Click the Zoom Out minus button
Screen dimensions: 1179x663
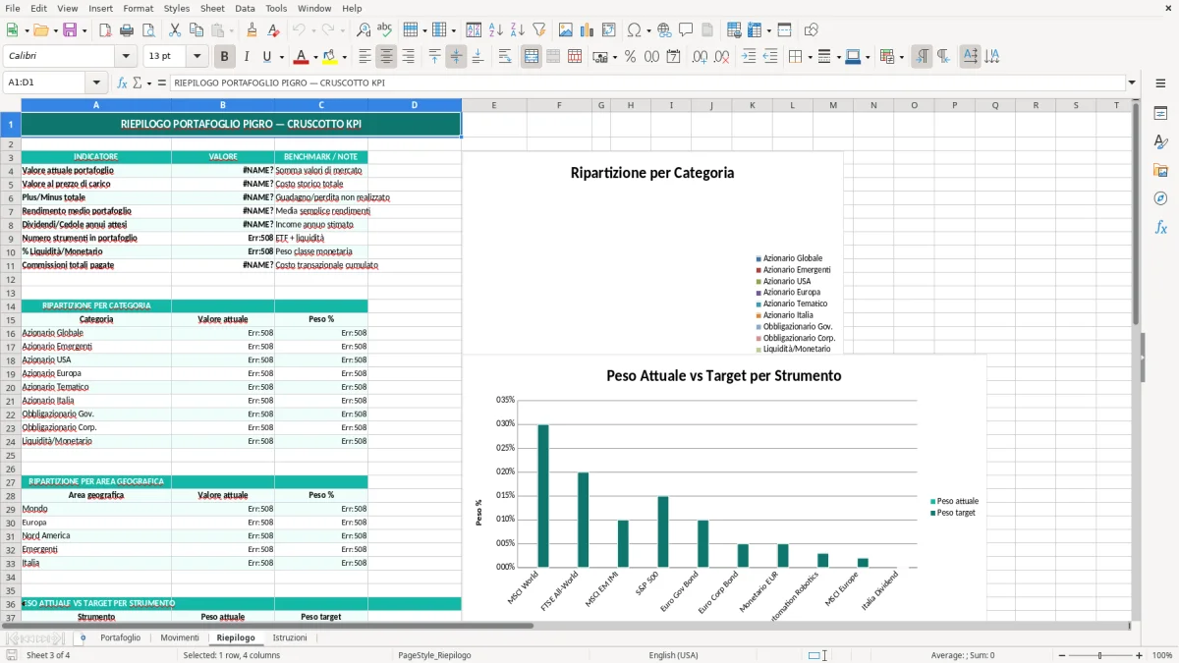click(x=1059, y=655)
